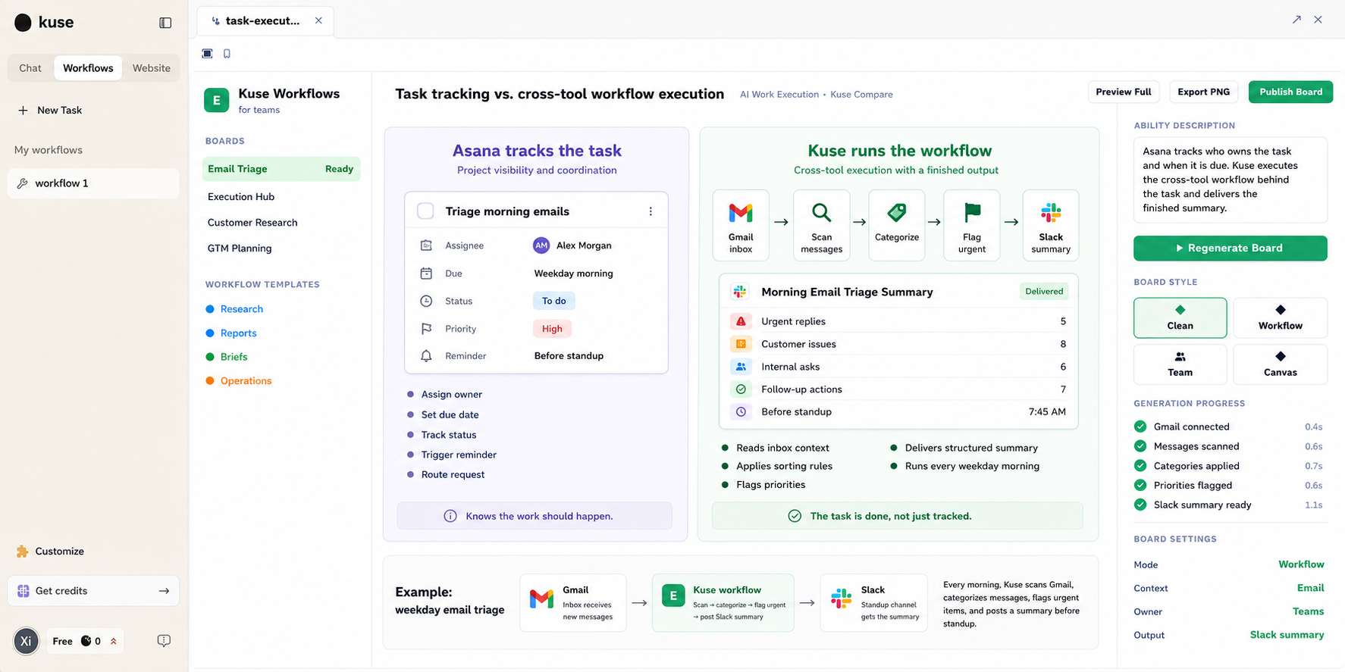
Task: Check the Triage morning emails checkbox
Action: click(425, 211)
